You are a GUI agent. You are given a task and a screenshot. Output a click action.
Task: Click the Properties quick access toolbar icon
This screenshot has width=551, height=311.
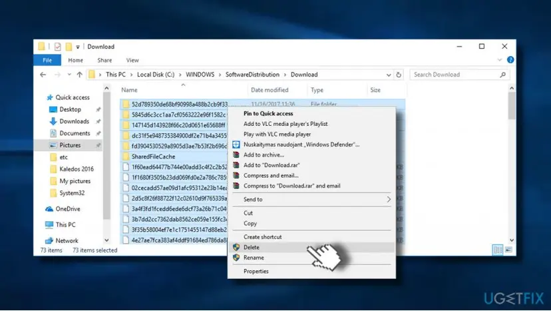click(x=58, y=47)
